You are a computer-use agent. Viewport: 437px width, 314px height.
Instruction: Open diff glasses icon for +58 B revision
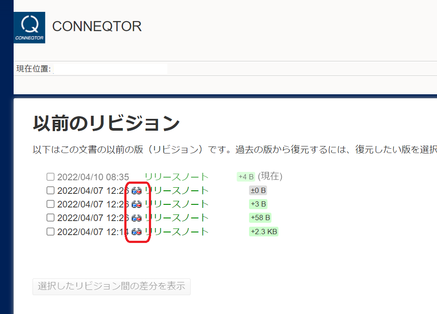point(137,218)
